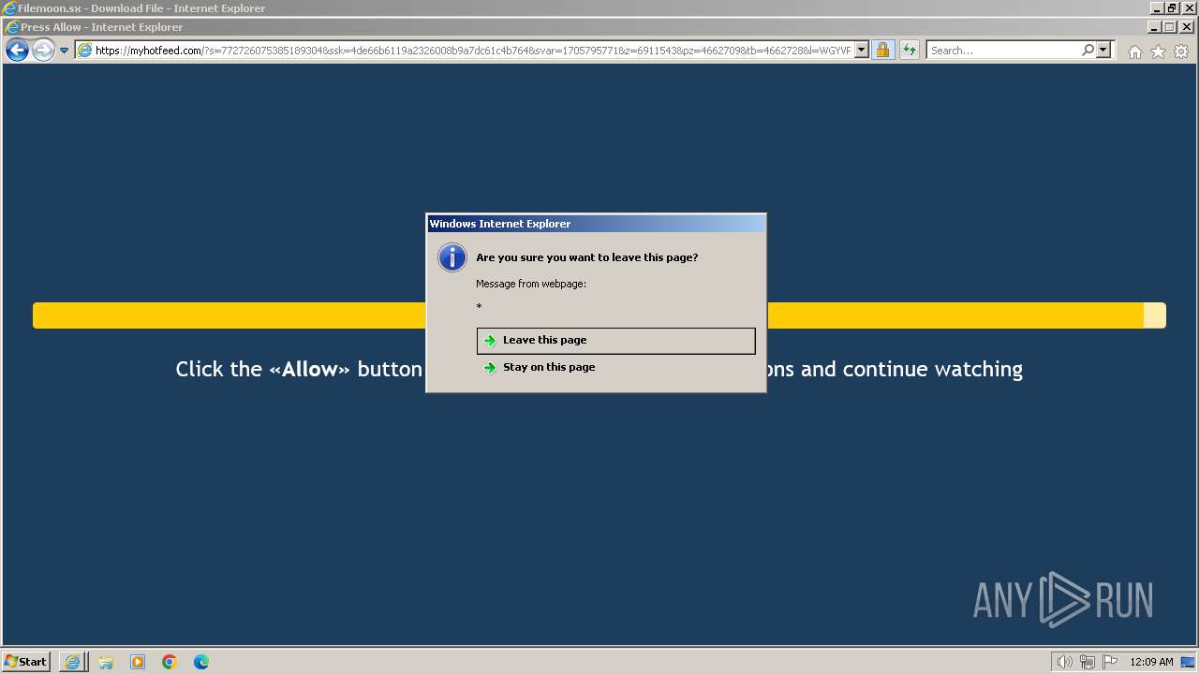Open Action Center flag icon
The width and height of the screenshot is (1199, 674).
(1110, 662)
